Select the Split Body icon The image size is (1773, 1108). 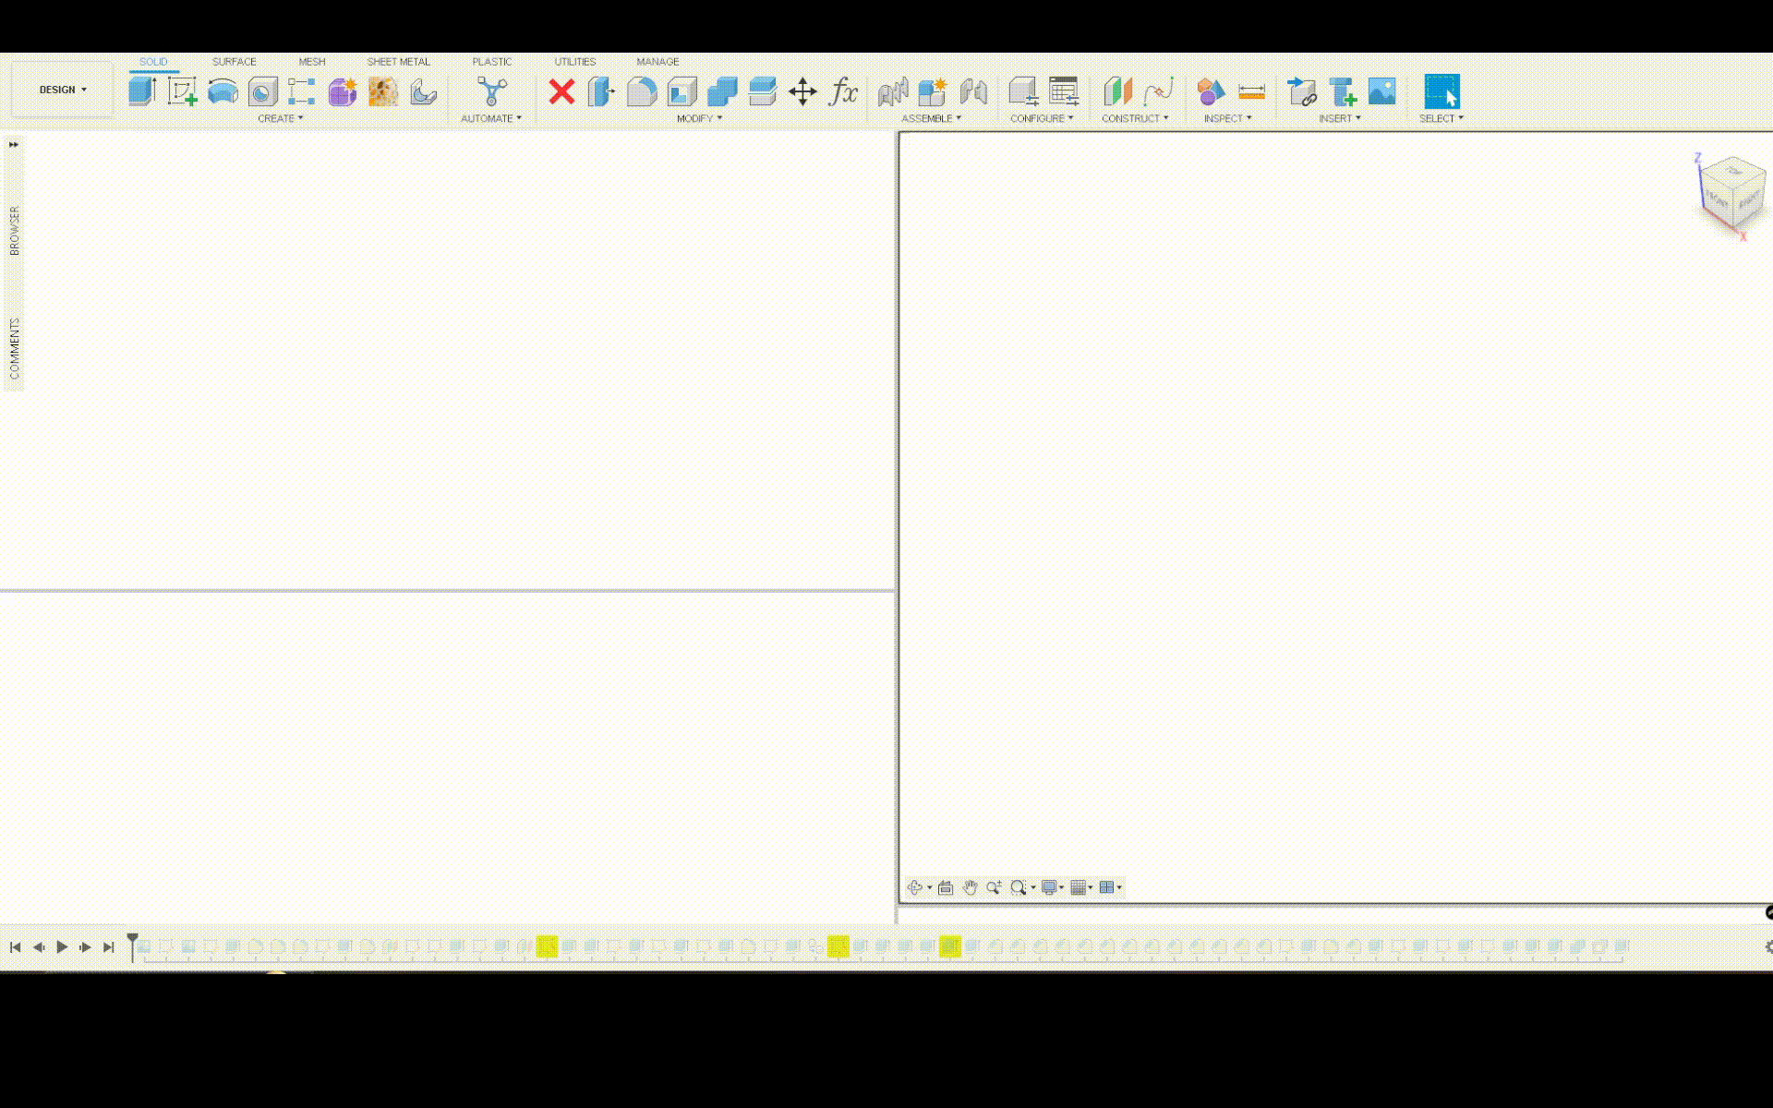(763, 91)
